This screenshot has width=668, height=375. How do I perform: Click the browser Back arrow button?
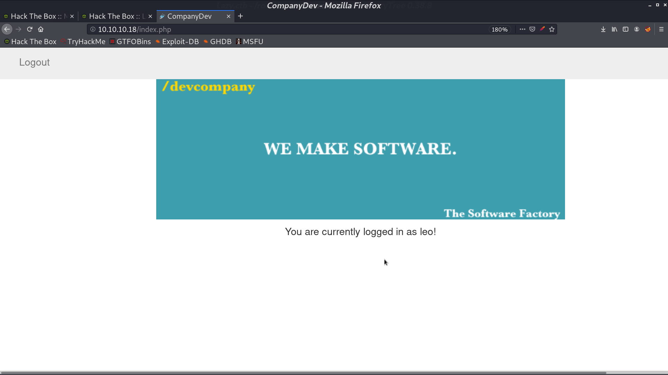click(x=7, y=30)
